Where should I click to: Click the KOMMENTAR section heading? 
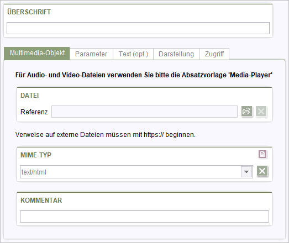click(41, 200)
